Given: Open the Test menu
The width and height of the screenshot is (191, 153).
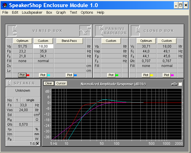Looking at the screenshot, I should pos(73,13).
